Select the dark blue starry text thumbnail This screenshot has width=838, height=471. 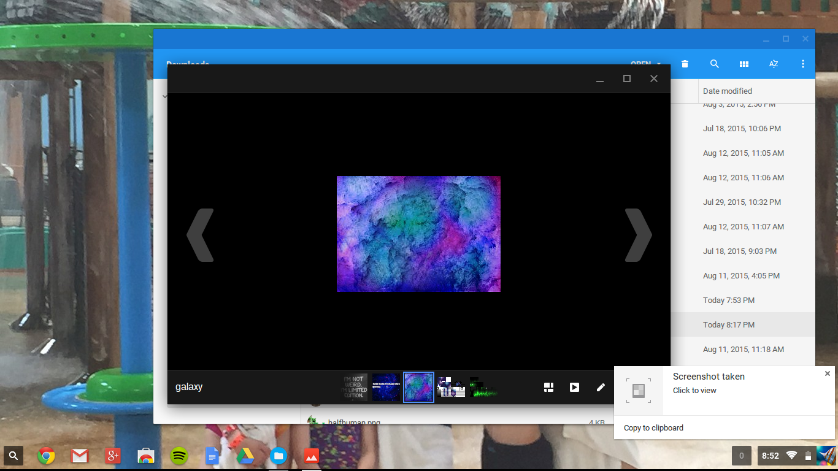tap(386, 387)
